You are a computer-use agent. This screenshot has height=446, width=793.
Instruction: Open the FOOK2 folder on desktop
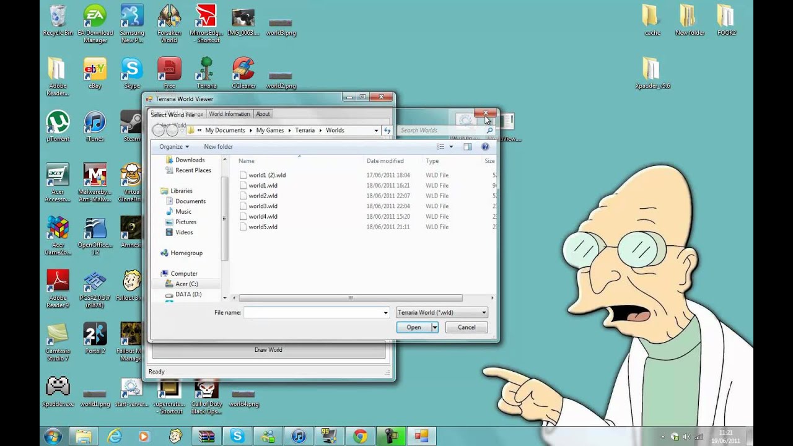727,20
